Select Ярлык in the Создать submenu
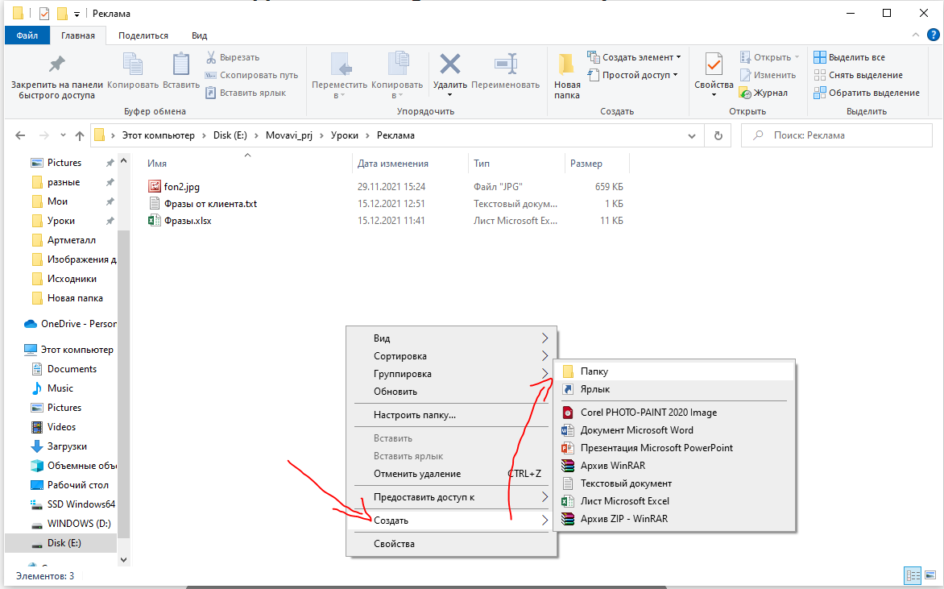 [x=674, y=389]
